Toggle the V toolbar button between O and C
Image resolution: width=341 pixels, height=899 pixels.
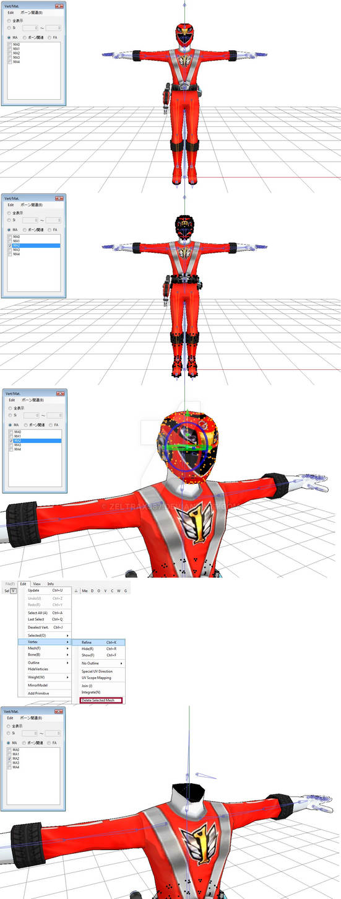[x=105, y=591]
